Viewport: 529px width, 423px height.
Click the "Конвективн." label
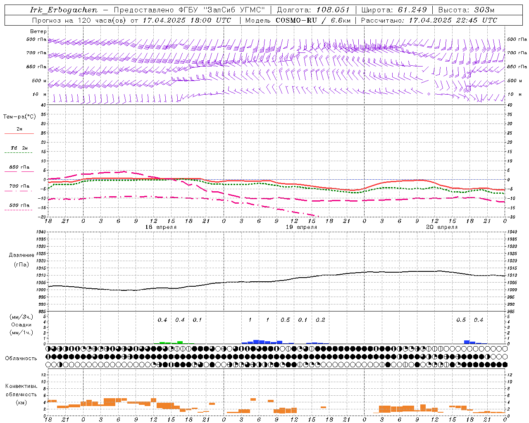coord(21,386)
